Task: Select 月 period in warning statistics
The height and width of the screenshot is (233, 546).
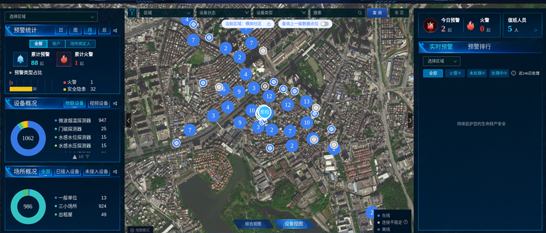Action: [90, 31]
